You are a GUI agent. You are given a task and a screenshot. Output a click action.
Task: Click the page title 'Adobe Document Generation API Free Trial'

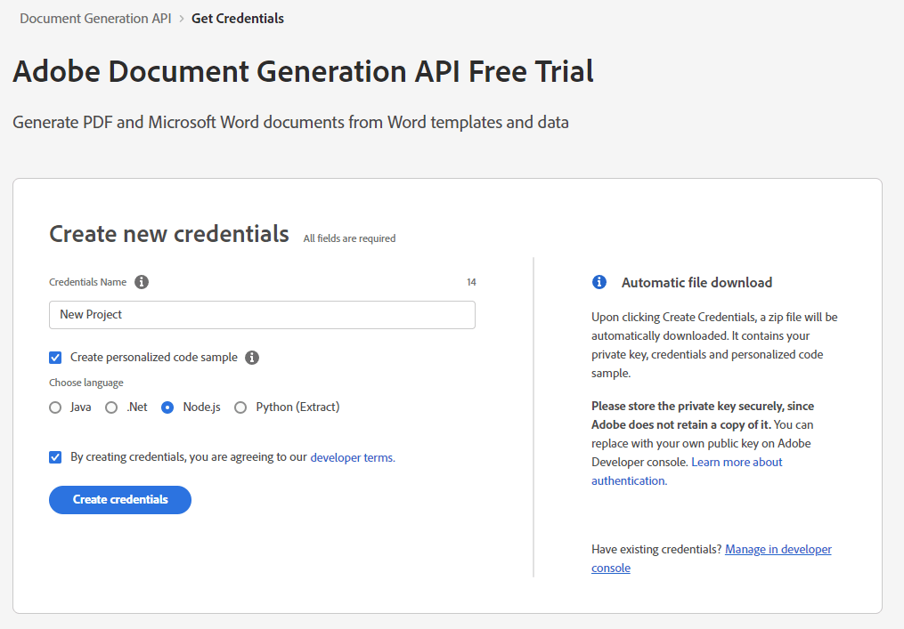click(x=303, y=71)
